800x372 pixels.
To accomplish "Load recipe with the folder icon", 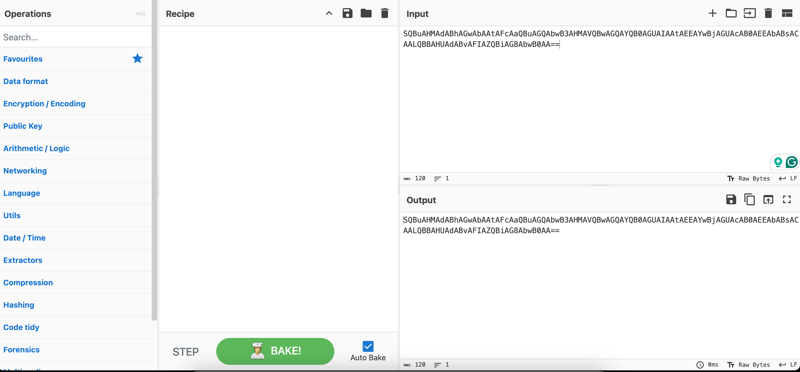I will 366,13.
